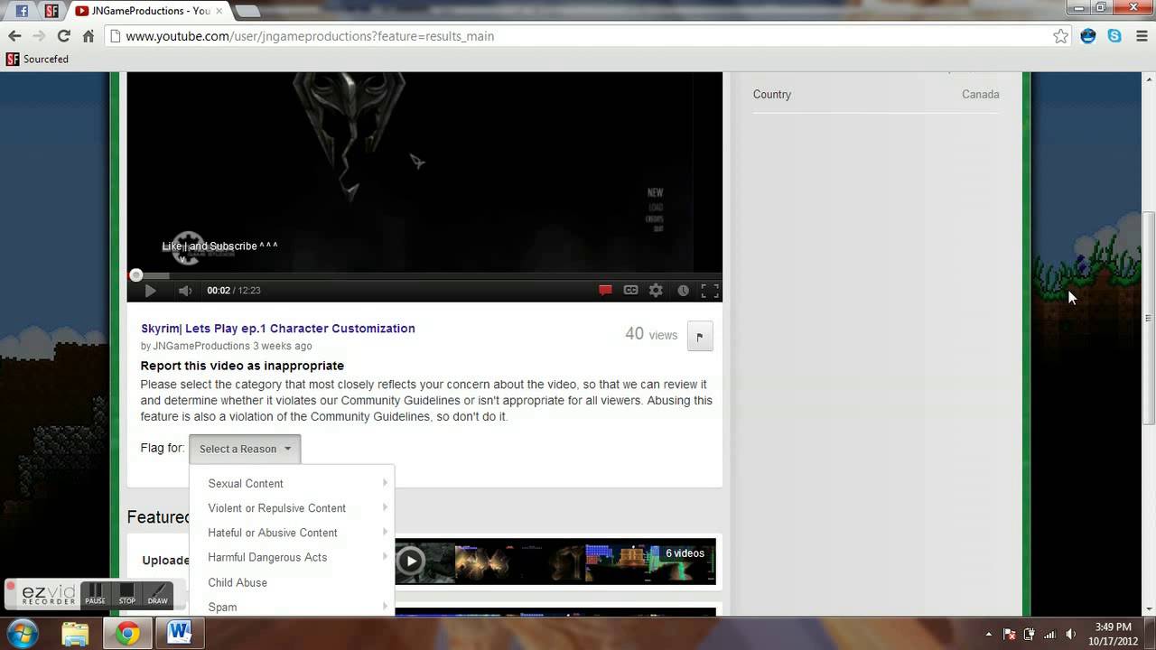Click the Canada country value
The image size is (1156, 650).
click(x=980, y=95)
